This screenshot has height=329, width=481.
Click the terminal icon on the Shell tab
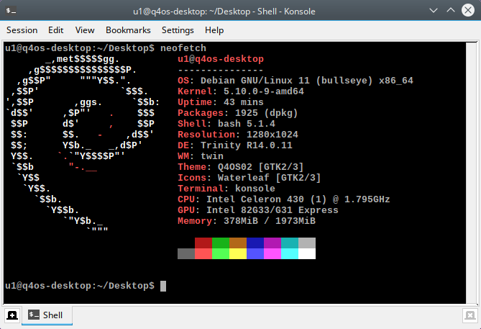pyautogui.click(x=34, y=315)
